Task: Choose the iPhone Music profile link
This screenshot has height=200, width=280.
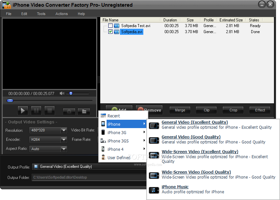Action: click(175, 187)
